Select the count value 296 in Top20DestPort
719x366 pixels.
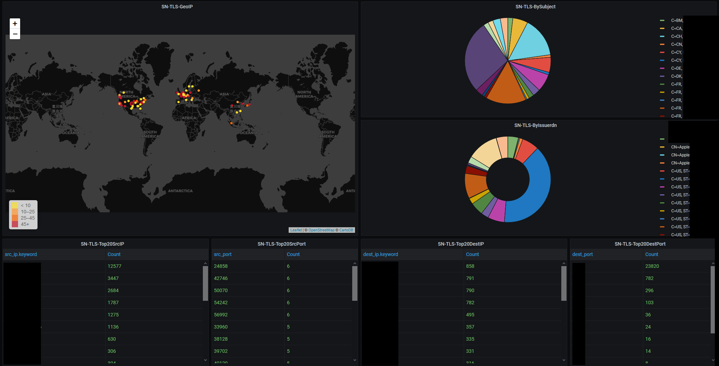click(650, 290)
